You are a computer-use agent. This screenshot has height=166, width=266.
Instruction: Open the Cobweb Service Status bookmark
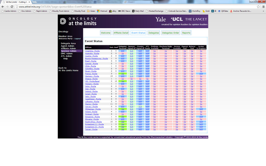pyautogui.click(x=176, y=11)
